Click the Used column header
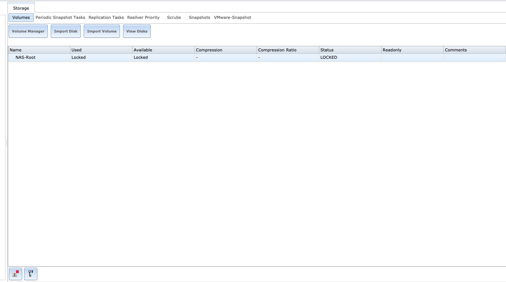The image size is (506, 282). (101, 50)
